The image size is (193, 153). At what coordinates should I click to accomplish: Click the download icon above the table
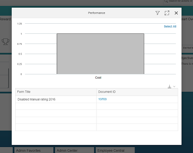[x=169, y=86]
